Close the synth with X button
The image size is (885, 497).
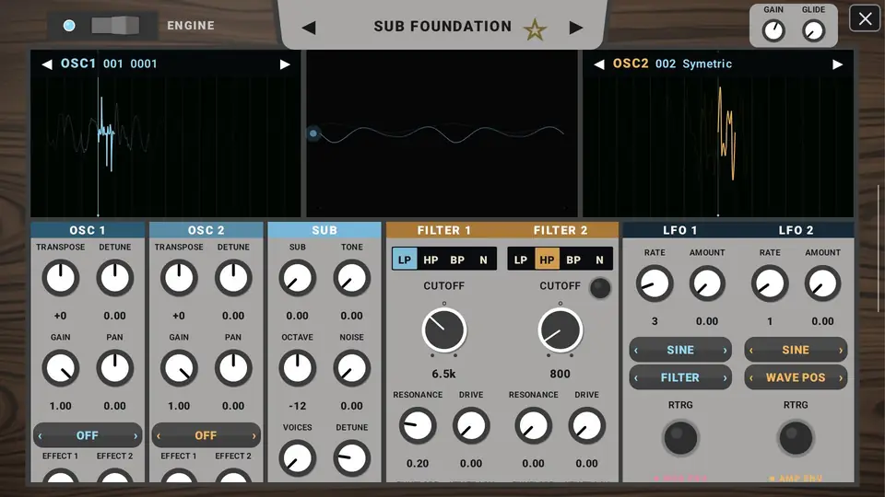coord(865,18)
